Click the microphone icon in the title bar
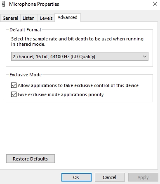This screenshot has height=184, width=160. coord(4,4)
